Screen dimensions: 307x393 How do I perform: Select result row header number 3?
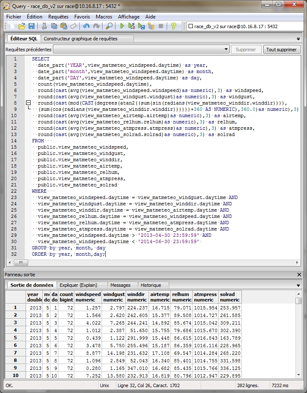(15, 322)
